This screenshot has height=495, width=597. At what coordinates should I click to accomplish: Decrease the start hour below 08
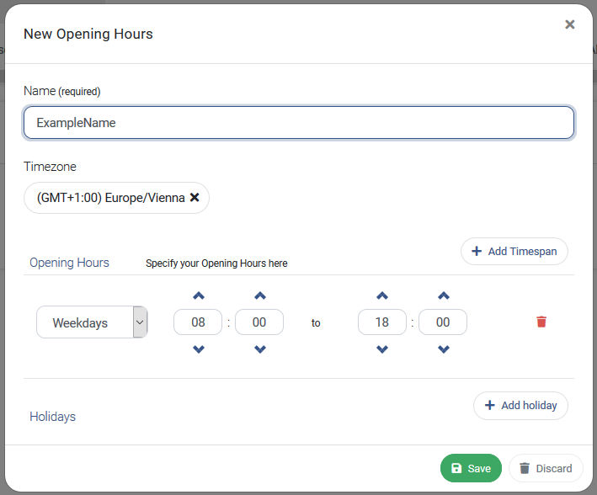pos(199,349)
